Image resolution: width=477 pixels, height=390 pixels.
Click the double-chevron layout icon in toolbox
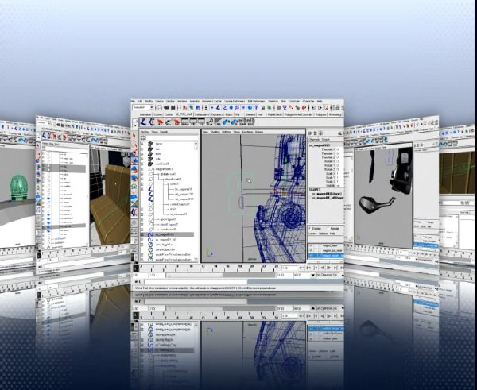tap(134, 212)
